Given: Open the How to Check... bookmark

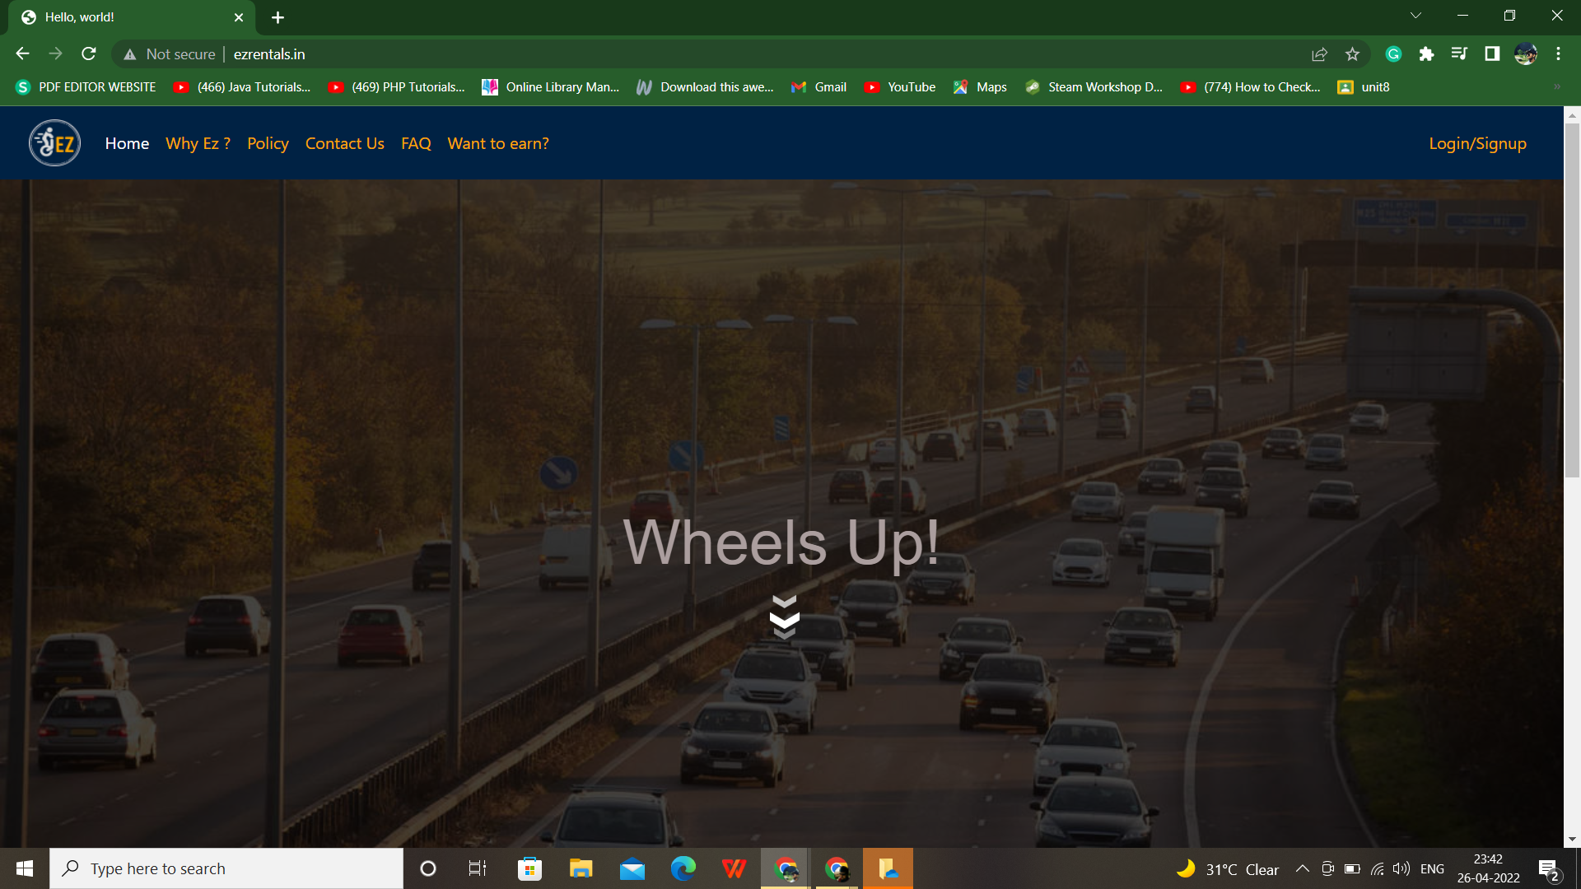Looking at the screenshot, I should tap(1250, 87).
